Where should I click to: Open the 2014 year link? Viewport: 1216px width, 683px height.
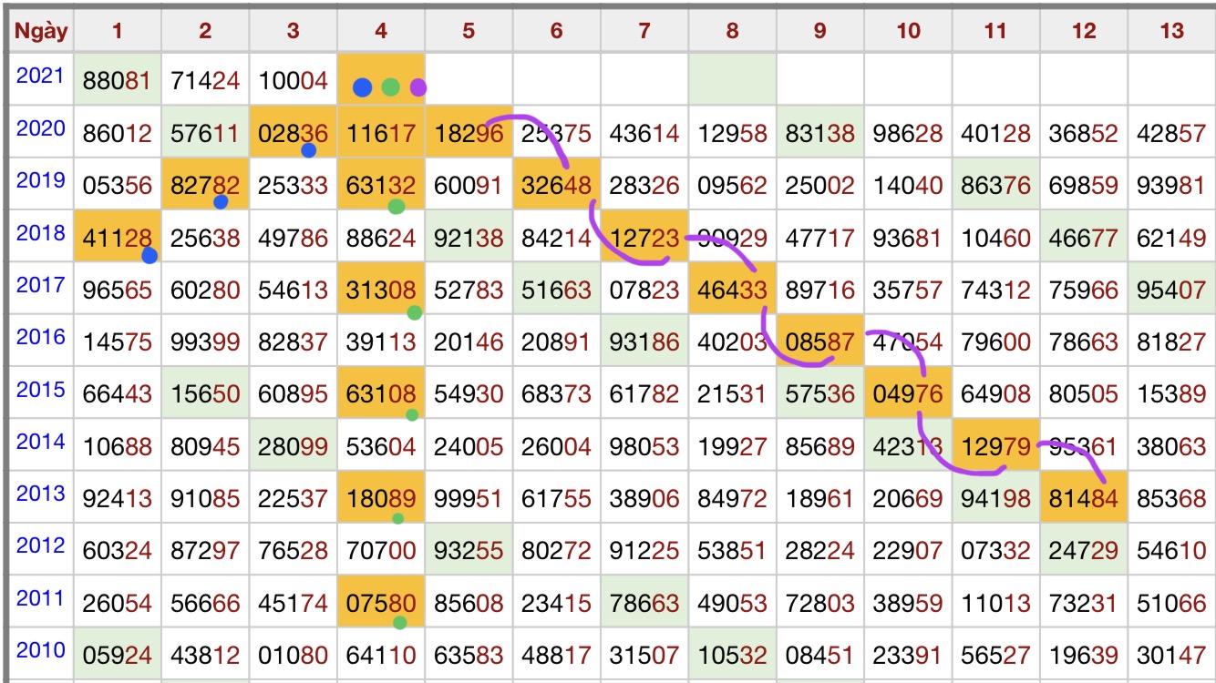(x=41, y=442)
